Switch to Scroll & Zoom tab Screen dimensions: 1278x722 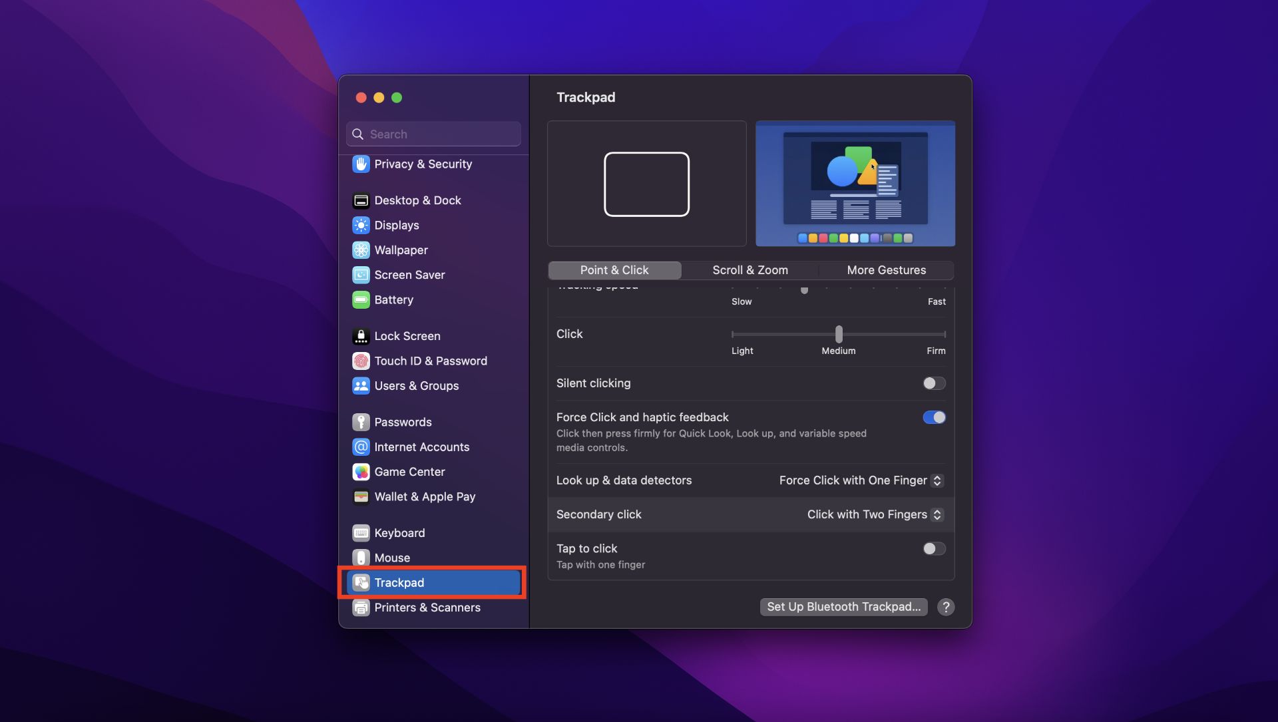(750, 270)
